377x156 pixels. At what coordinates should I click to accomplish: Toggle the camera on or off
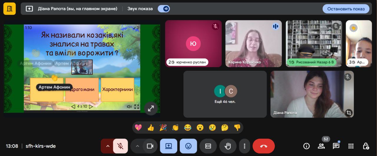point(150,146)
